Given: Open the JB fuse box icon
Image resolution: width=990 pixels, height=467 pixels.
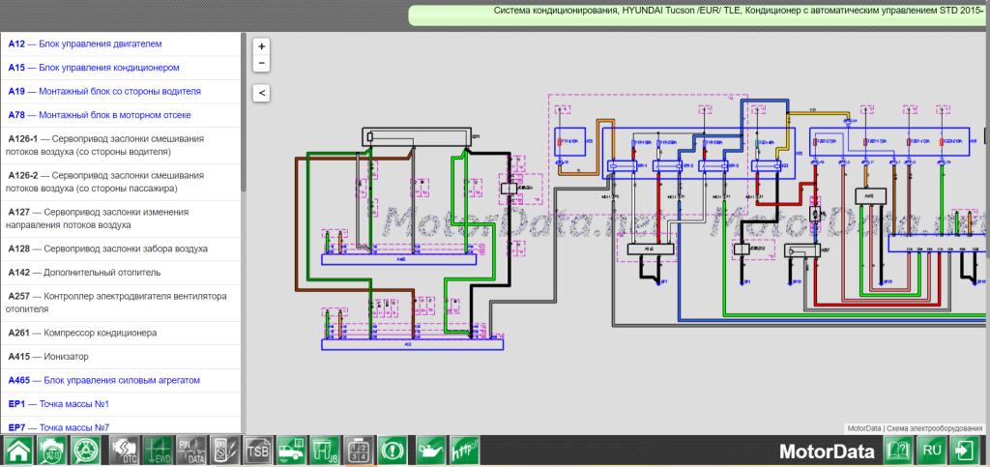Looking at the screenshot, I should tap(326, 451).
